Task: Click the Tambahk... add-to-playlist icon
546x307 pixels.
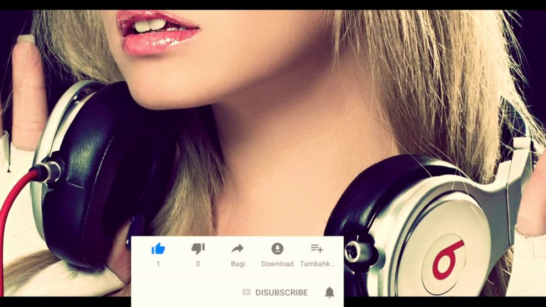Action: [317, 248]
